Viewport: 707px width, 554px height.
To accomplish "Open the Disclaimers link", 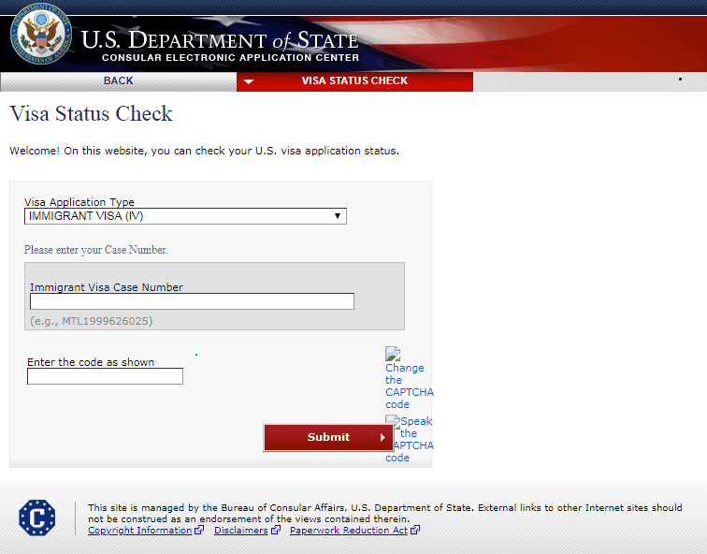I will pos(241,531).
